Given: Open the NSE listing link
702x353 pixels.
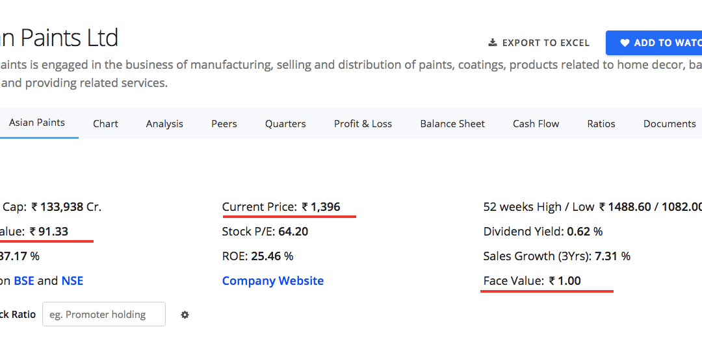Looking at the screenshot, I should [x=72, y=280].
